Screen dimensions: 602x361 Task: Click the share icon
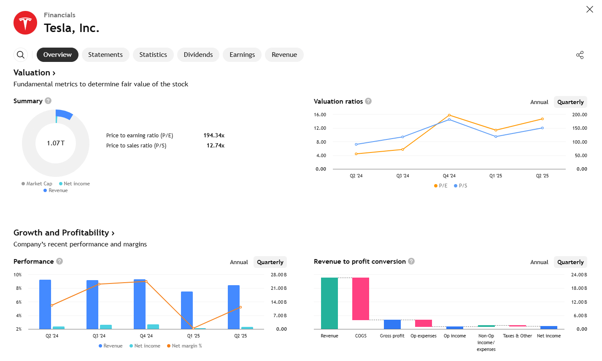pos(580,55)
